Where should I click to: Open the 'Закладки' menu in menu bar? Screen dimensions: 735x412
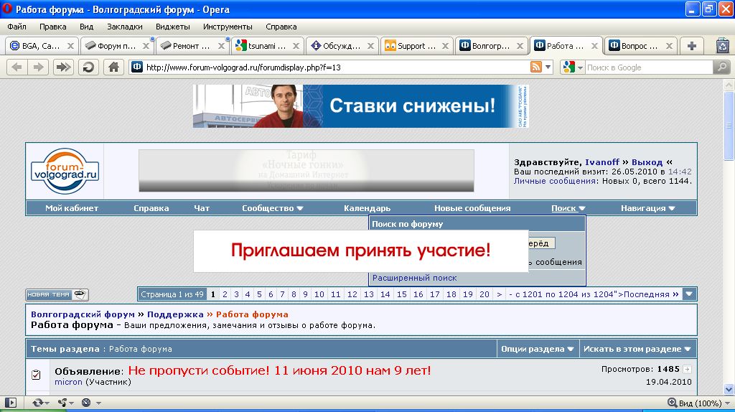(124, 27)
